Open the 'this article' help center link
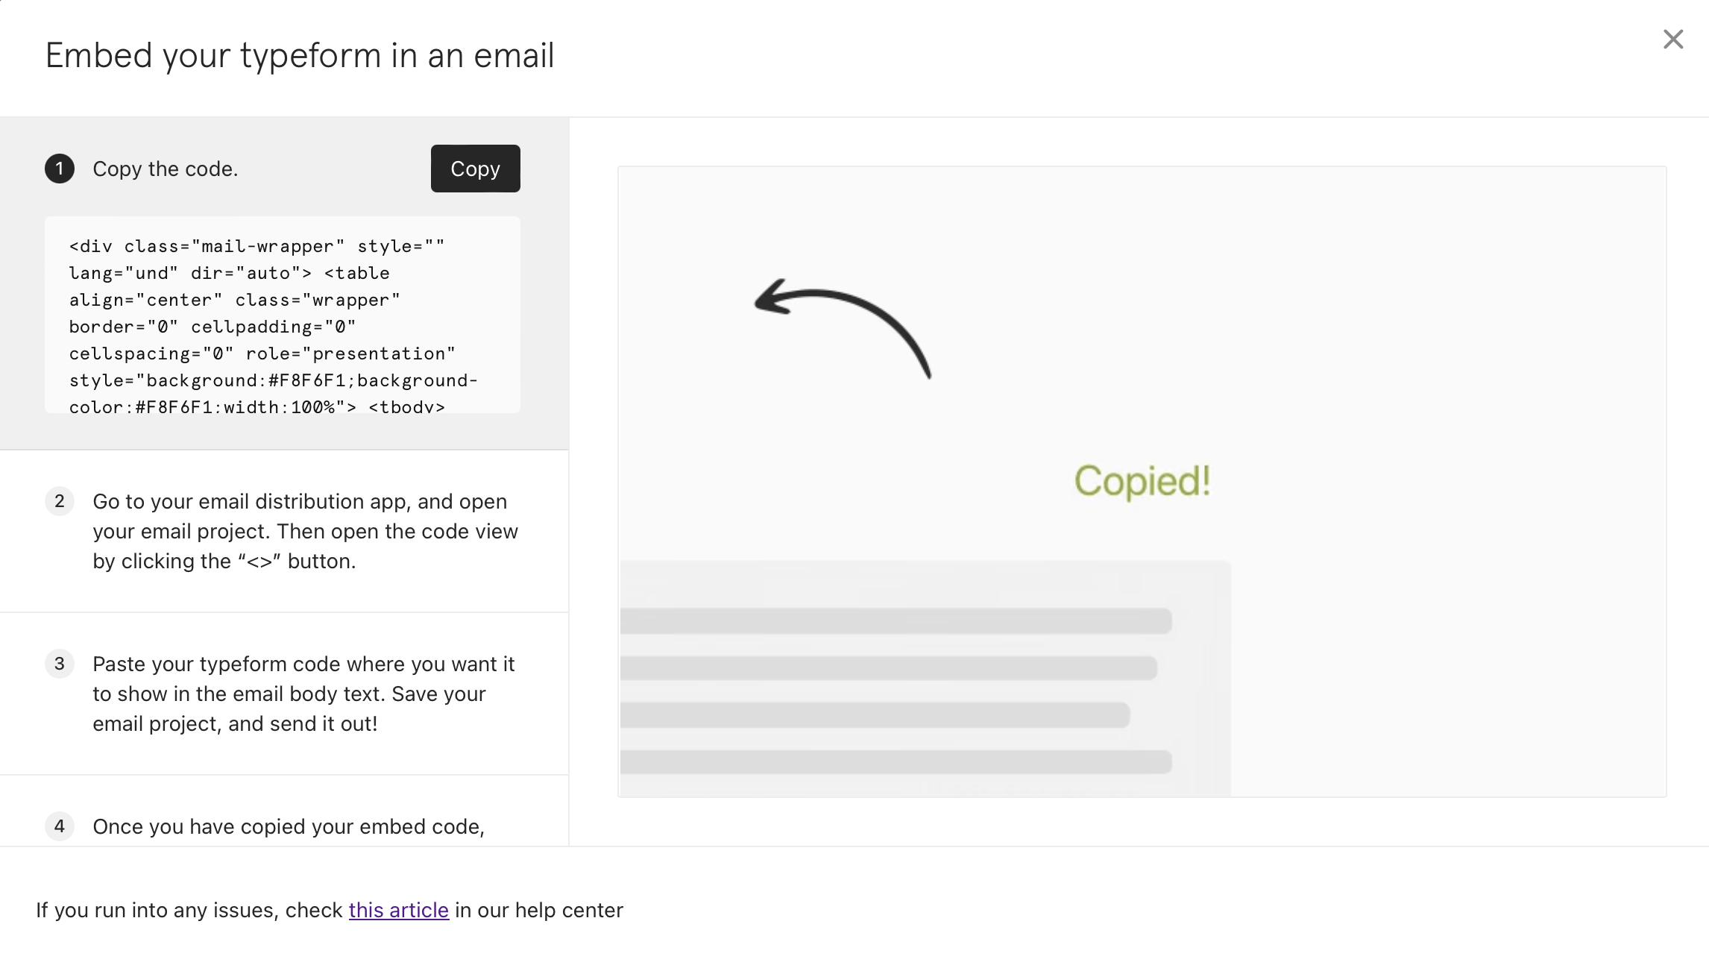The height and width of the screenshot is (965, 1709). [398, 910]
